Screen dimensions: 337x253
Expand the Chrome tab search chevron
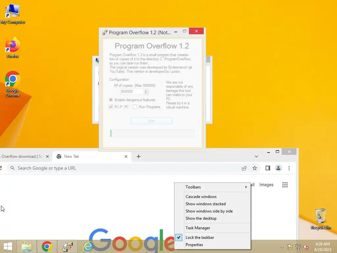coord(256,156)
